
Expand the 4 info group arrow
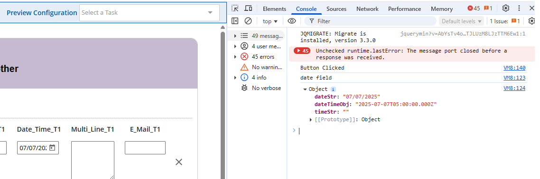(x=235, y=77)
